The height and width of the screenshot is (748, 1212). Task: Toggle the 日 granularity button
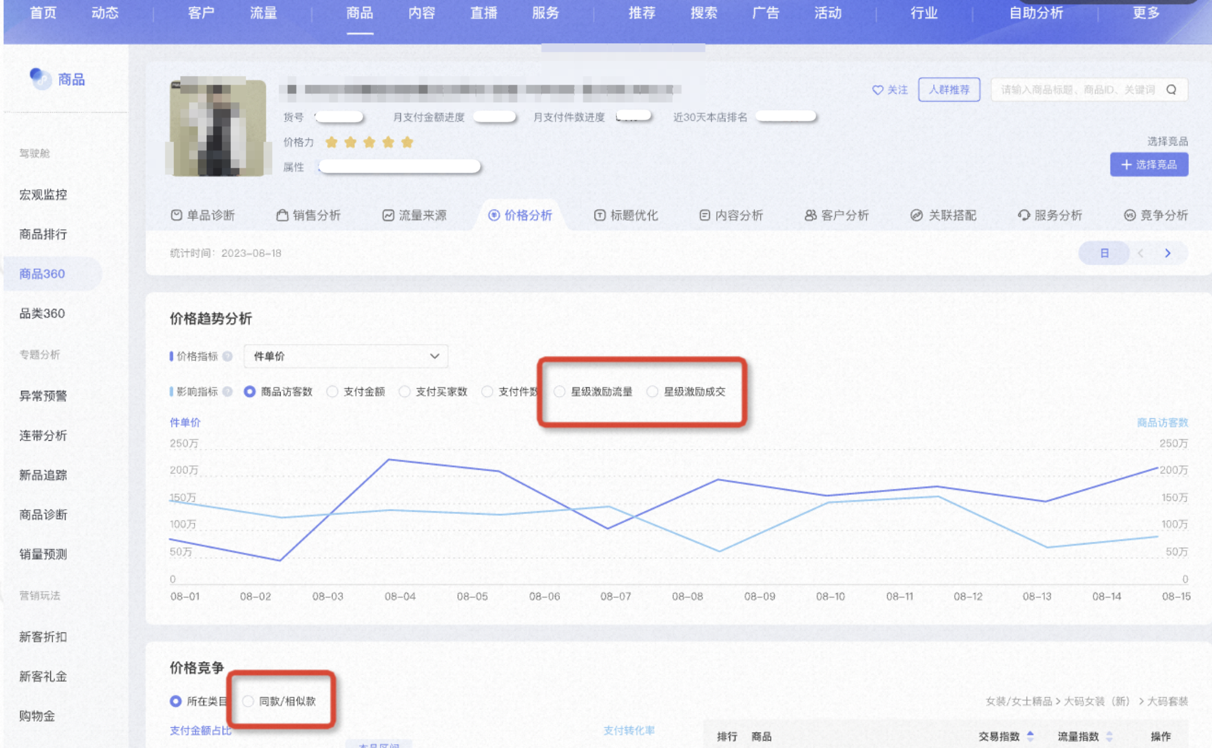tap(1104, 253)
